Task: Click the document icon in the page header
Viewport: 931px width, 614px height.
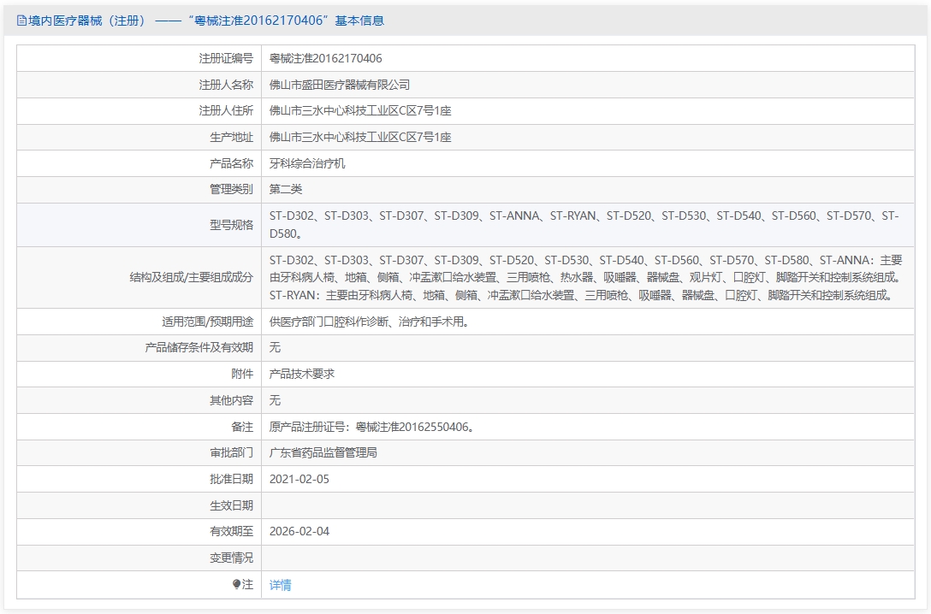Action: tap(21, 21)
